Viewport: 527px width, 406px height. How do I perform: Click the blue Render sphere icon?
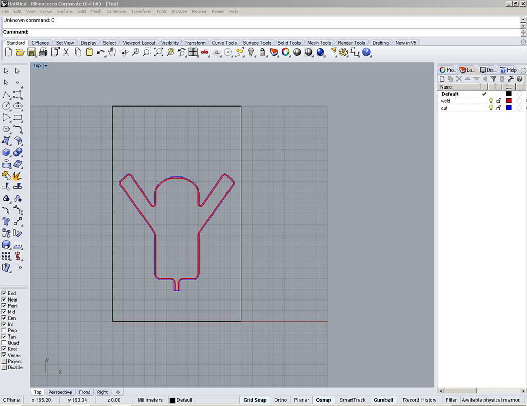point(320,52)
